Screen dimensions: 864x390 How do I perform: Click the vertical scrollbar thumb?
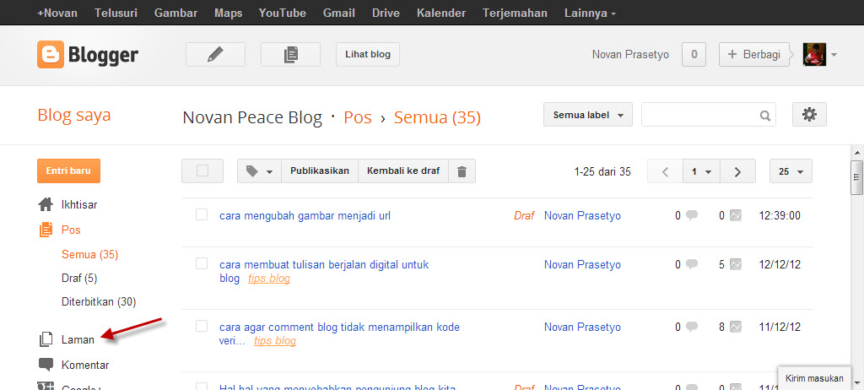(857, 177)
